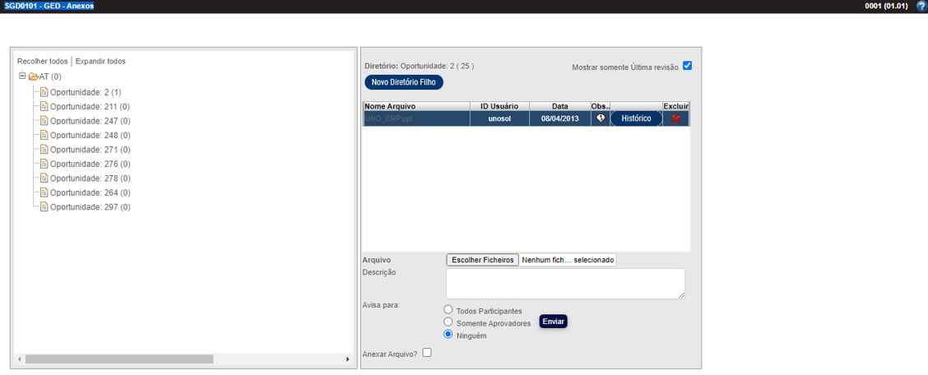Click inside the Descrição text area
This screenshot has height=375, width=928.
coord(564,283)
